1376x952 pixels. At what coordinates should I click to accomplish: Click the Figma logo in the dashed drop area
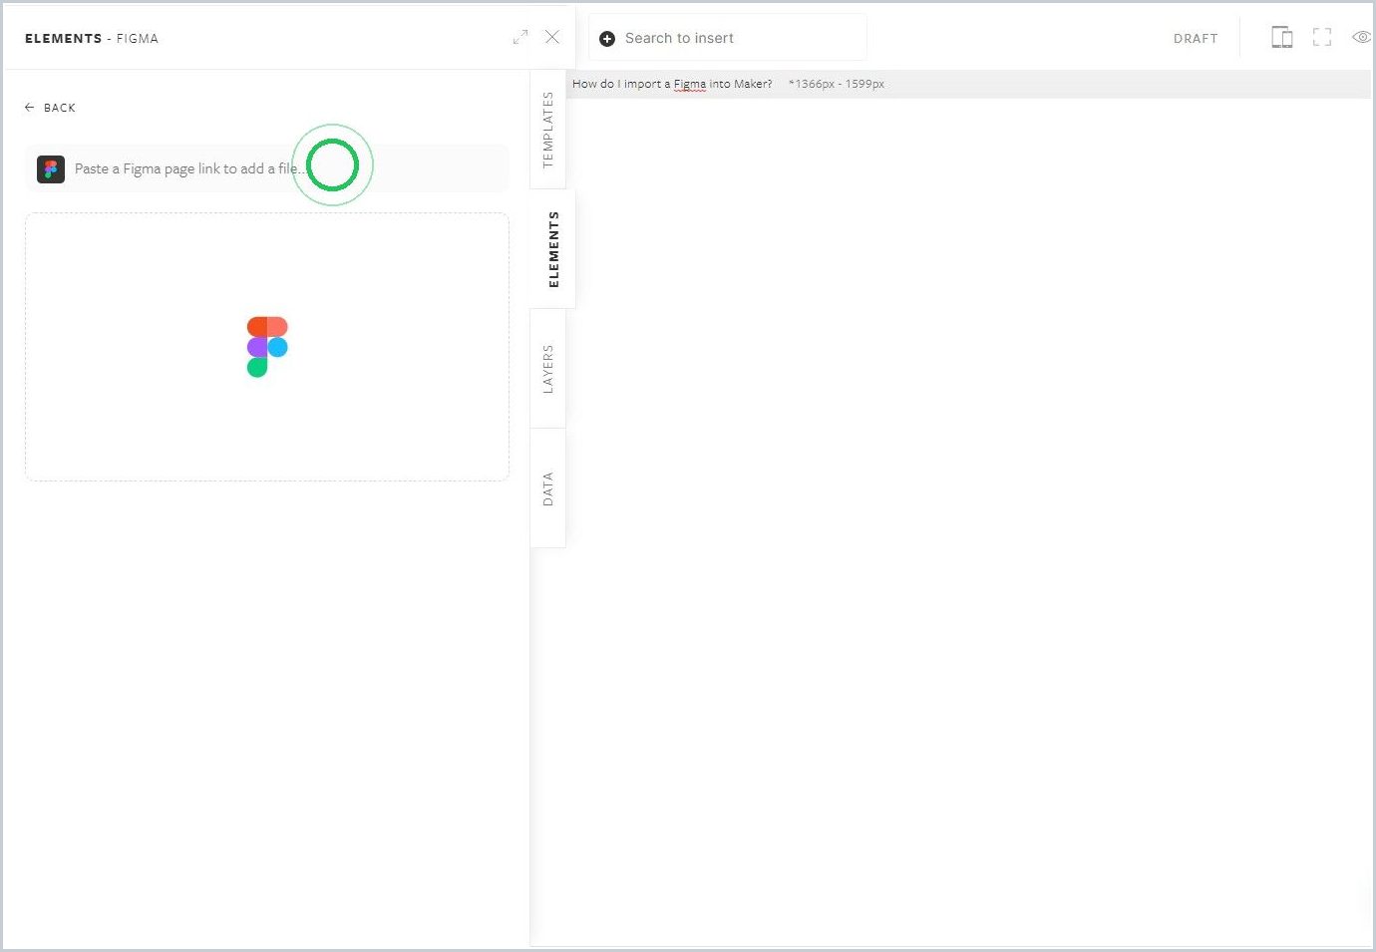267,347
